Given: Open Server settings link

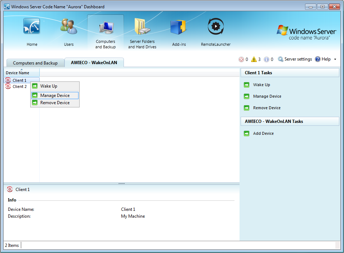Looking at the screenshot, I should pos(298,59).
